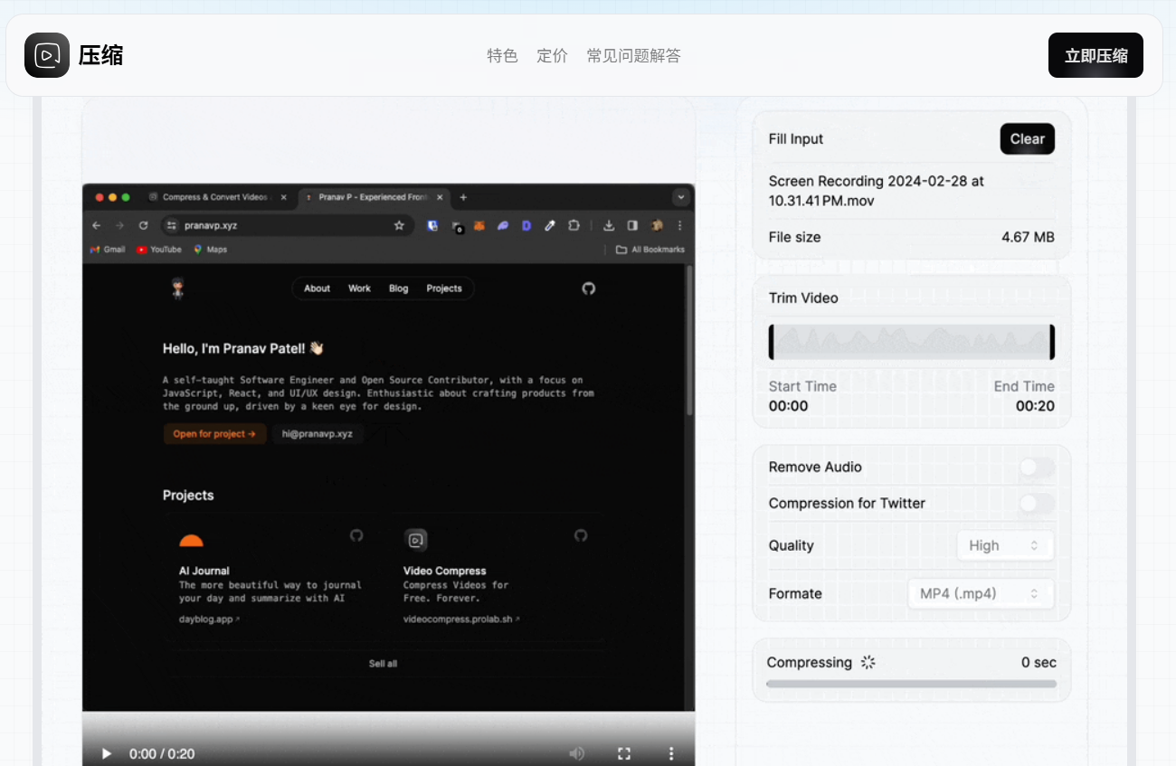This screenshot has height=766, width=1176.
Task: Clear the input file with Clear button
Action: tap(1028, 138)
